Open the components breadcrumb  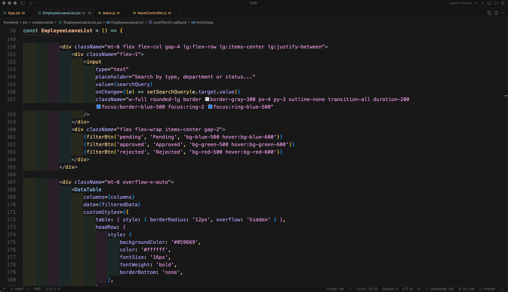tap(42, 22)
